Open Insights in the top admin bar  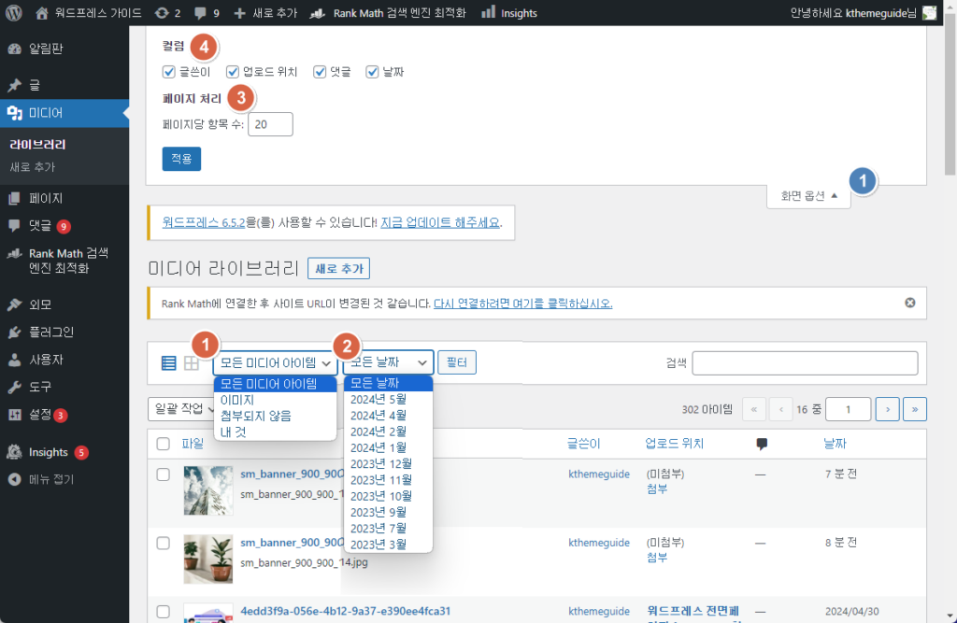point(509,13)
